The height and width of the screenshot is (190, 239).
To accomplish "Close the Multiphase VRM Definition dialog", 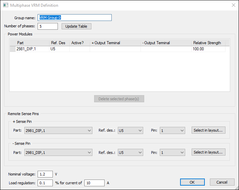I will point(233,5).
